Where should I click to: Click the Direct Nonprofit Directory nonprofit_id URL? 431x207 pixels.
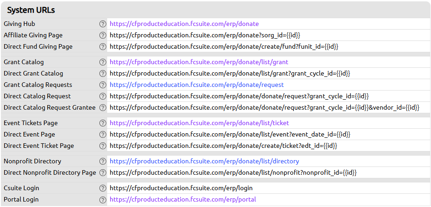pyautogui.click(x=233, y=173)
